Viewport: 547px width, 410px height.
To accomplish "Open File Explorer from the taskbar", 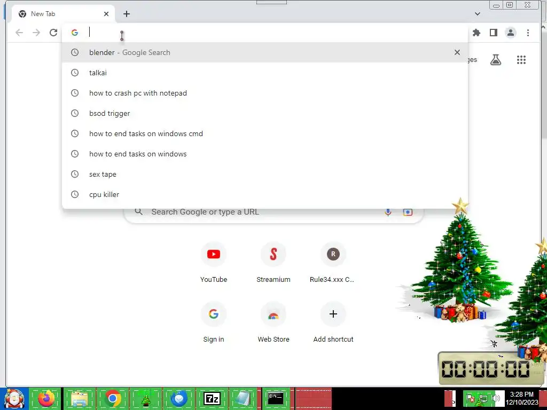I will (x=79, y=398).
